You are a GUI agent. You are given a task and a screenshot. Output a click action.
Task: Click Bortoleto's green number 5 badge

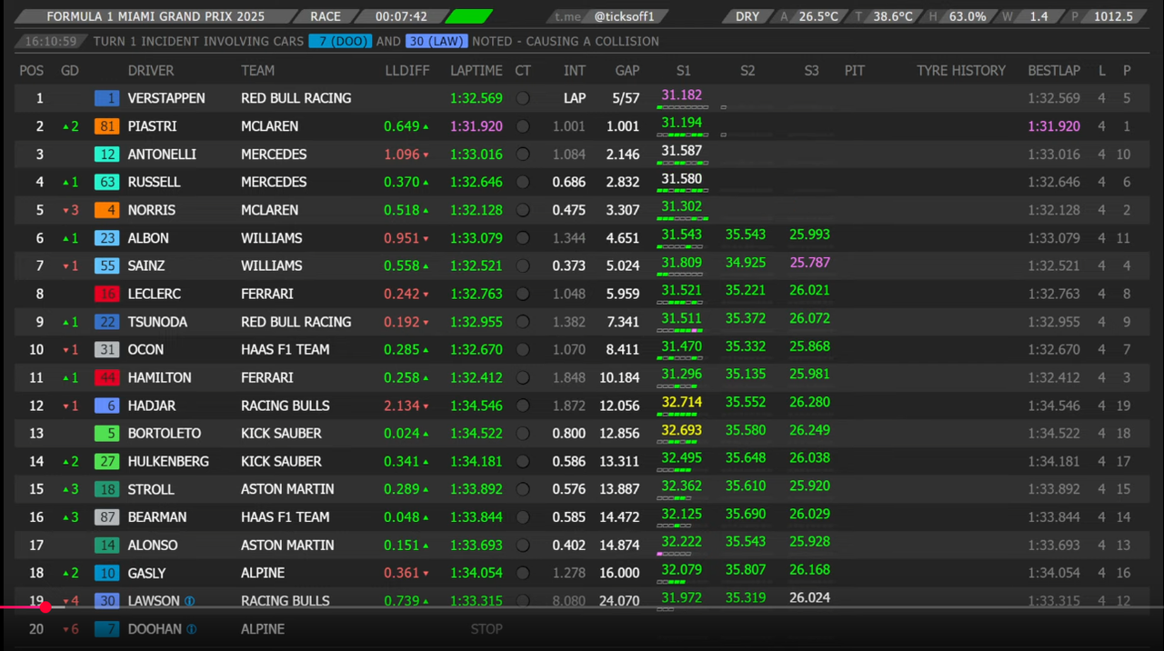coord(107,434)
